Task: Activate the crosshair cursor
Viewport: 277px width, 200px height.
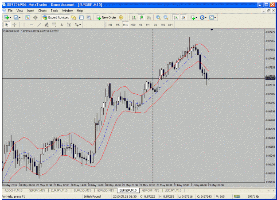Action: (15, 25)
